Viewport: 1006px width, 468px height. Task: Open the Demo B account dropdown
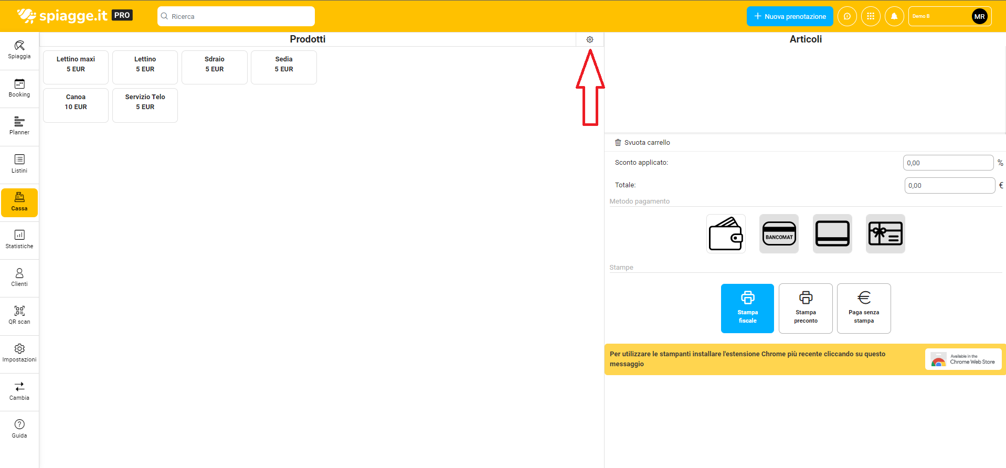(949, 16)
